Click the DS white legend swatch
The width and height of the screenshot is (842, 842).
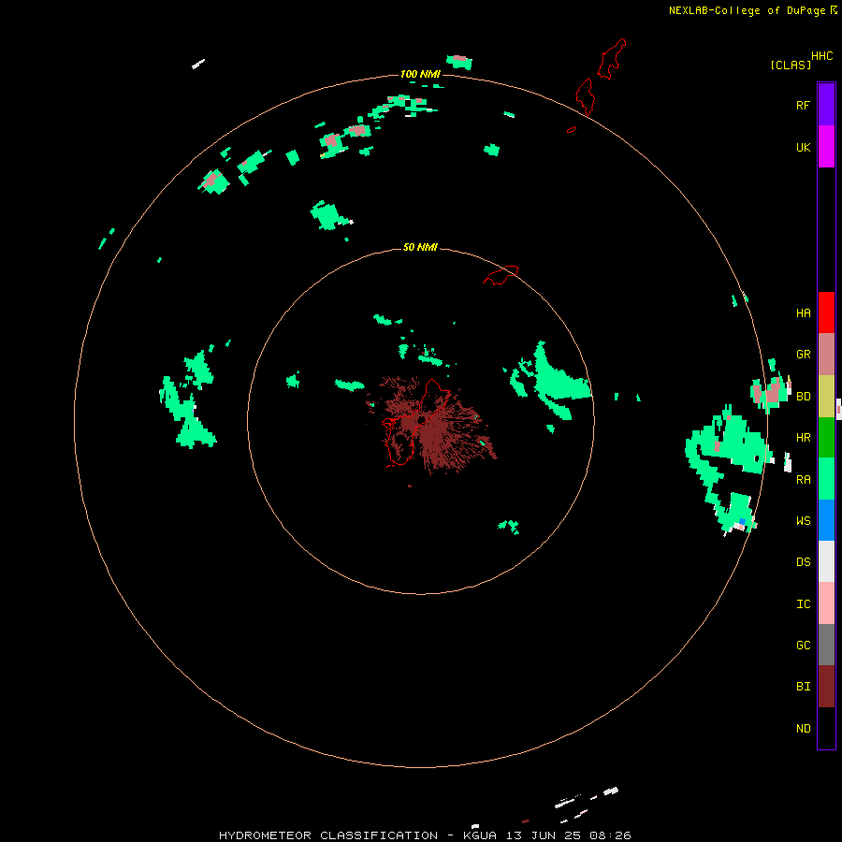826,561
